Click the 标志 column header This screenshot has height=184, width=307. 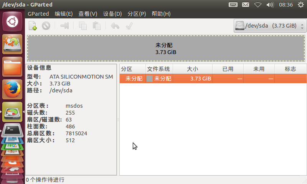point(290,69)
